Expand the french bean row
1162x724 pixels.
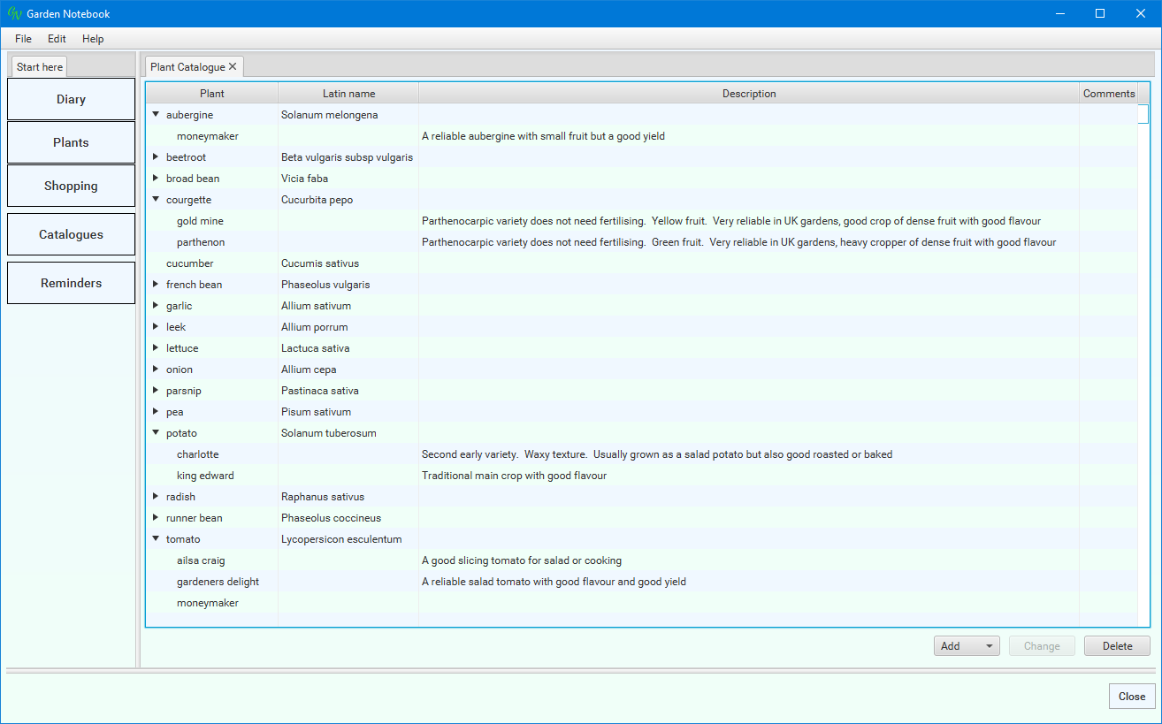point(156,285)
